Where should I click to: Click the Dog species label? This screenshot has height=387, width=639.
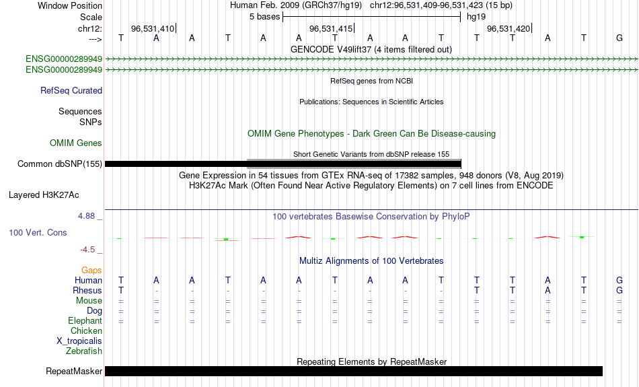(x=94, y=311)
